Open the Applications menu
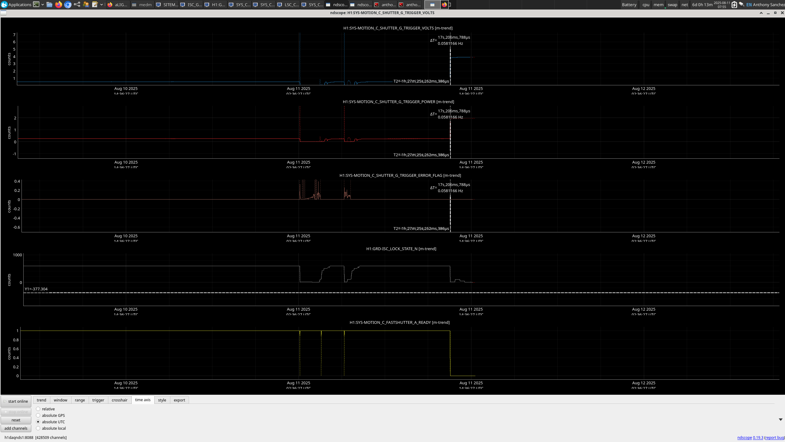The image size is (785, 442). point(16,5)
